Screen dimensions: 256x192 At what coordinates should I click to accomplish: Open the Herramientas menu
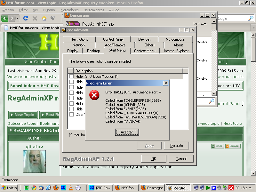coord(94,10)
